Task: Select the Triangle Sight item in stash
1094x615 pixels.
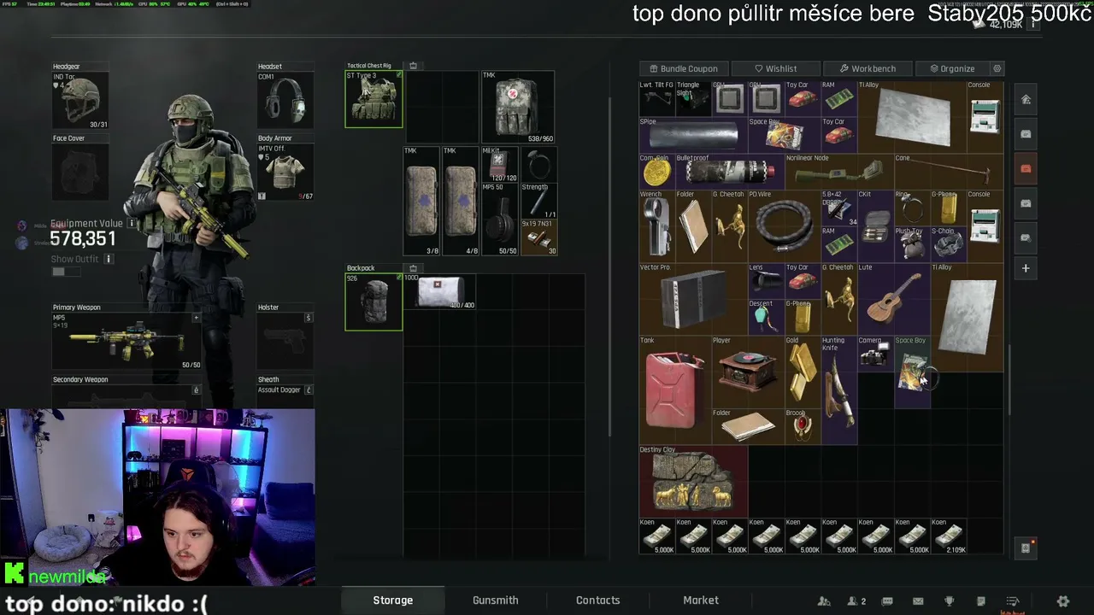Action: click(x=693, y=99)
